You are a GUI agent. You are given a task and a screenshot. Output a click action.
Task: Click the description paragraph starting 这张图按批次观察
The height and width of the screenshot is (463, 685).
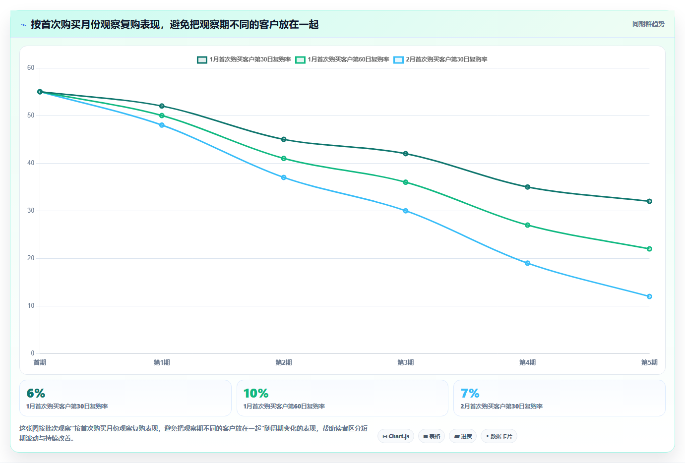tap(193, 433)
